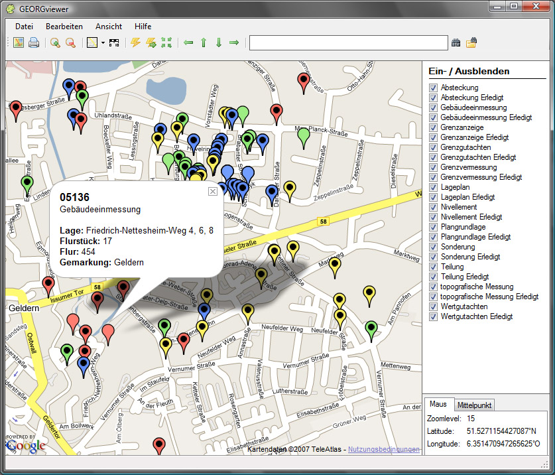Click the Latitude value 51.5271154427087°N
This screenshot has width=555, height=475.
coord(501,431)
